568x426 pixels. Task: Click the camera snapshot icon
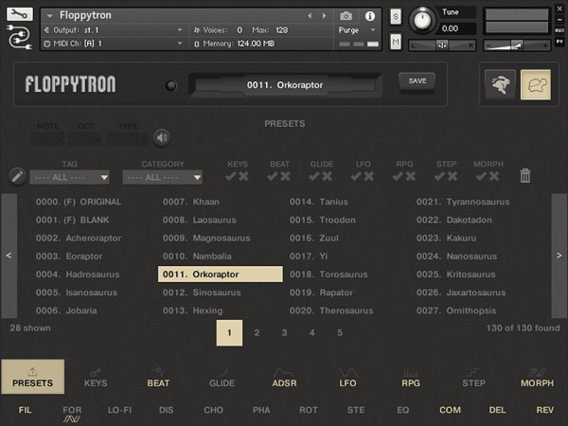click(x=346, y=16)
